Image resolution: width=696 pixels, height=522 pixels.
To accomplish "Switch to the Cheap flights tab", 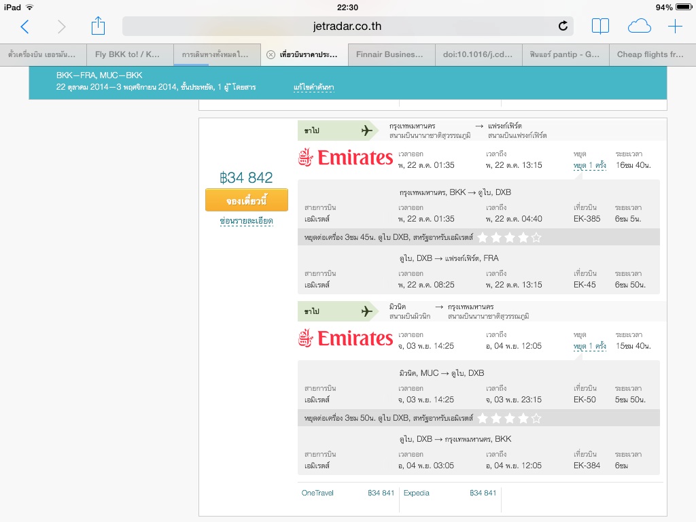I will click(x=652, y=54).
